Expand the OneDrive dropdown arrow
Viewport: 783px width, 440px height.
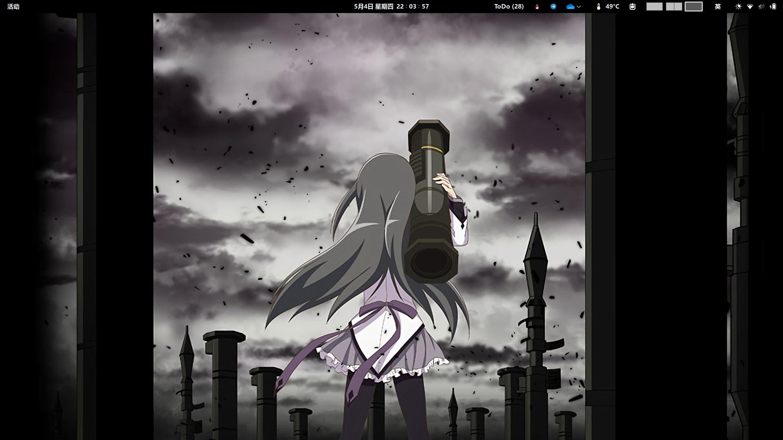point(579,7)
